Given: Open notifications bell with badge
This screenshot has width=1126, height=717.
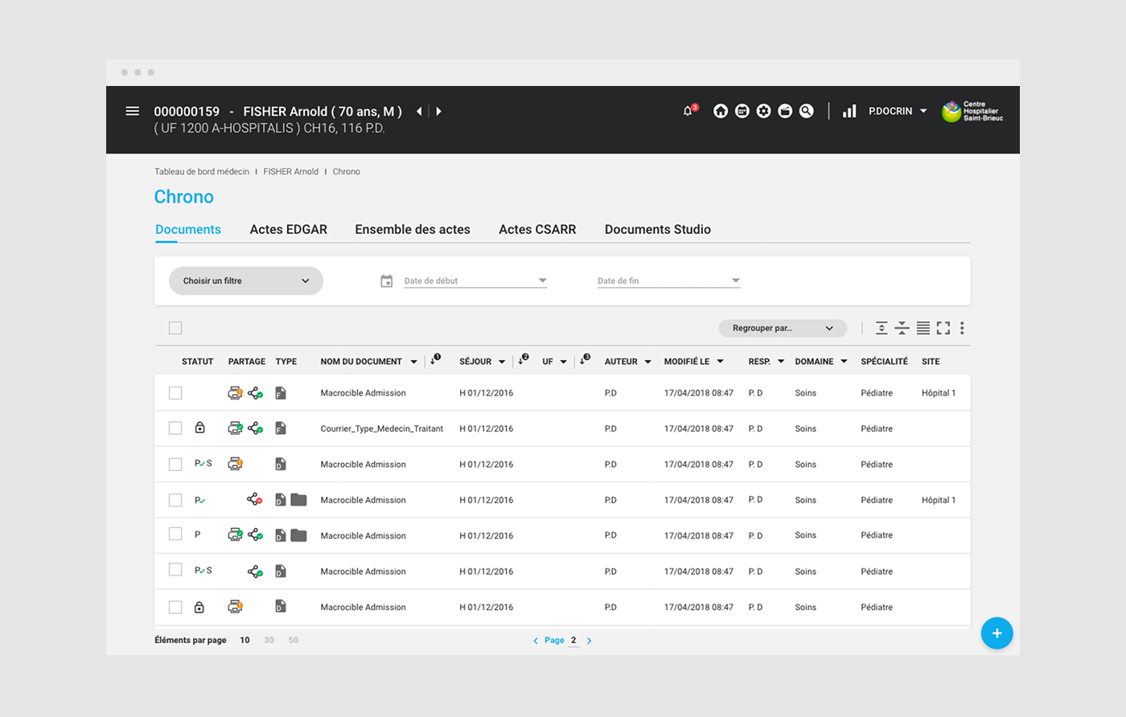Looking at the screenshot, I should (689, 110).
